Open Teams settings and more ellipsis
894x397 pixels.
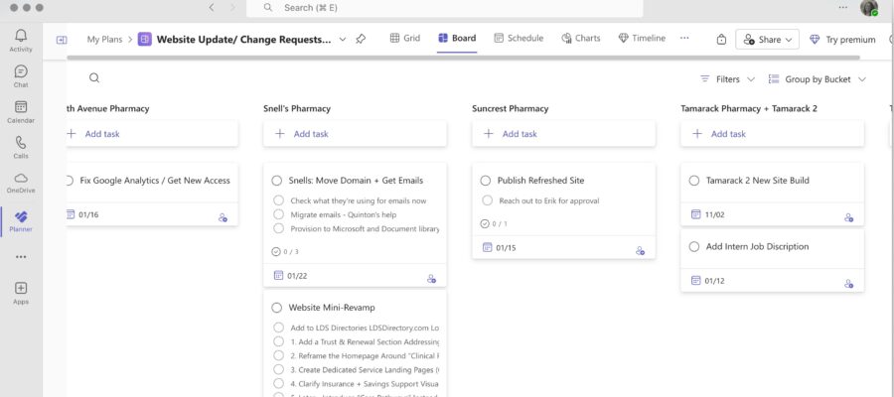click(x=843, y=7)
